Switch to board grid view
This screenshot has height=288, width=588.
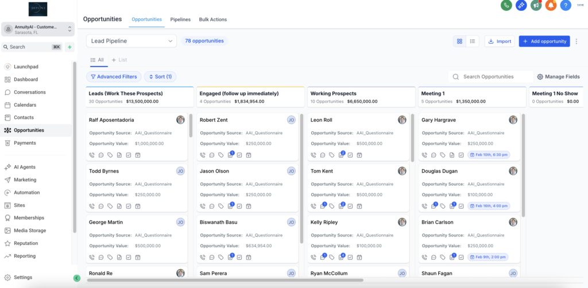(459, 41)
